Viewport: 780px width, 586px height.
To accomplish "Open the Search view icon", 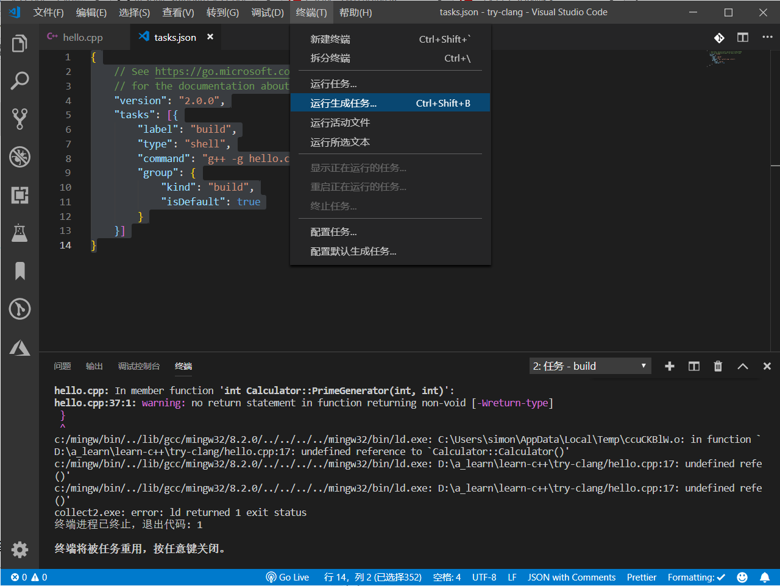I will pyautogui.click(x=19, y=80).
